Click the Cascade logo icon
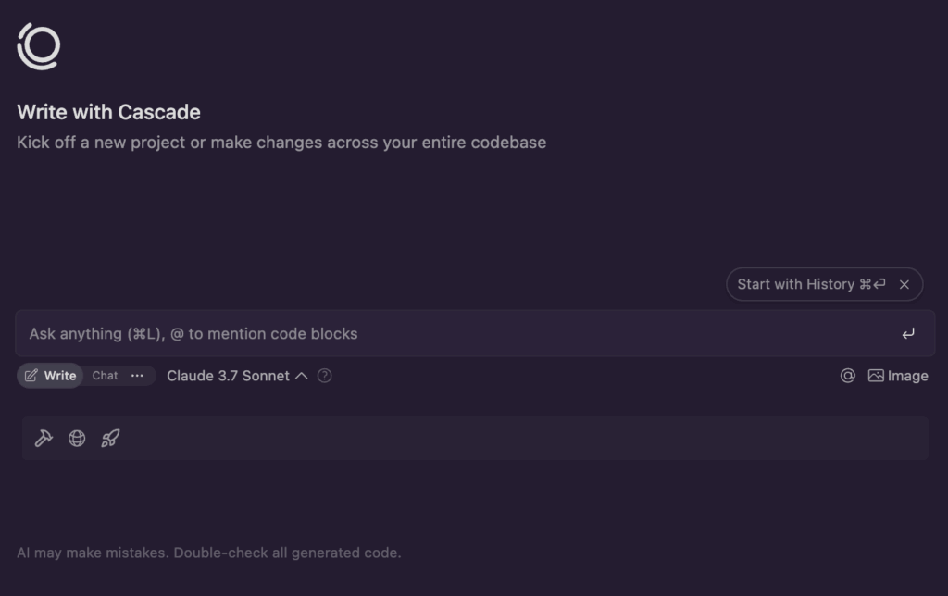Viewport: 948px width, 596px height. 39,46
